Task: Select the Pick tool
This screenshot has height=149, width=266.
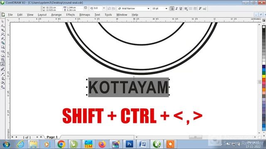Action: click(2, 22)
